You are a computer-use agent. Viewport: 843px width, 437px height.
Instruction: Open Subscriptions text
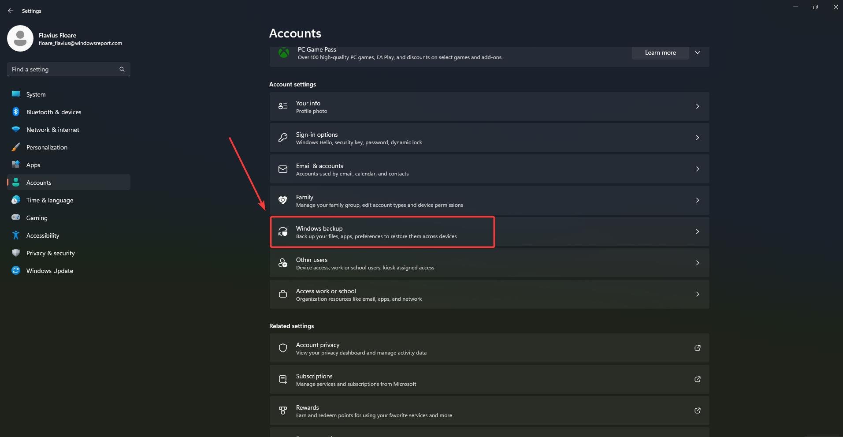coord(314,376)
